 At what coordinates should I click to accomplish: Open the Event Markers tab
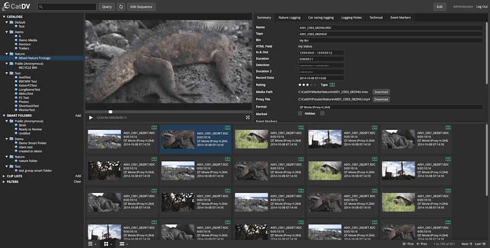click(400, 18)
